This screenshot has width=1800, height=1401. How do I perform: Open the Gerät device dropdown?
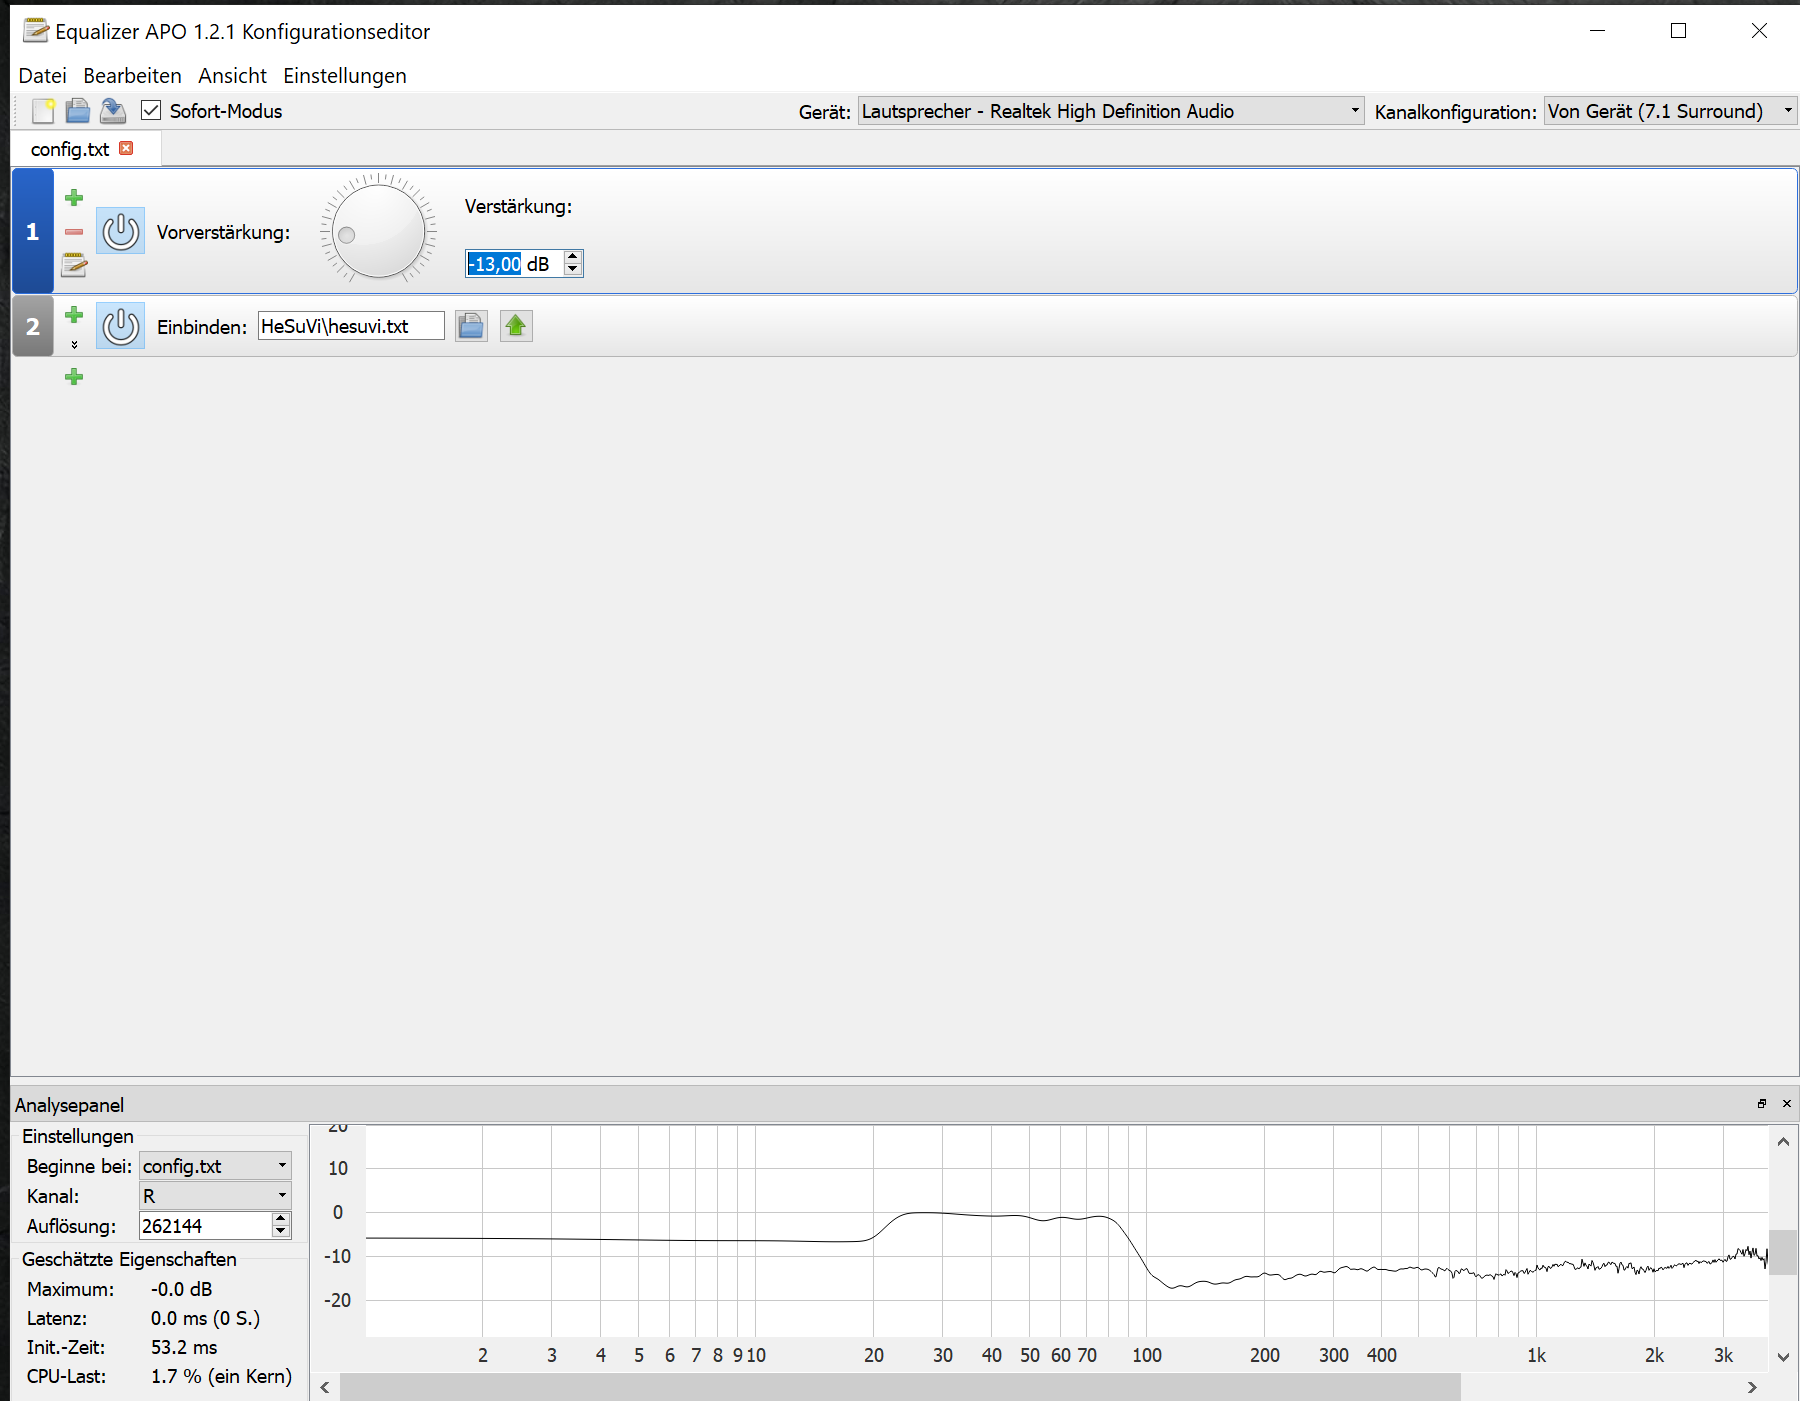point(1111,111)
